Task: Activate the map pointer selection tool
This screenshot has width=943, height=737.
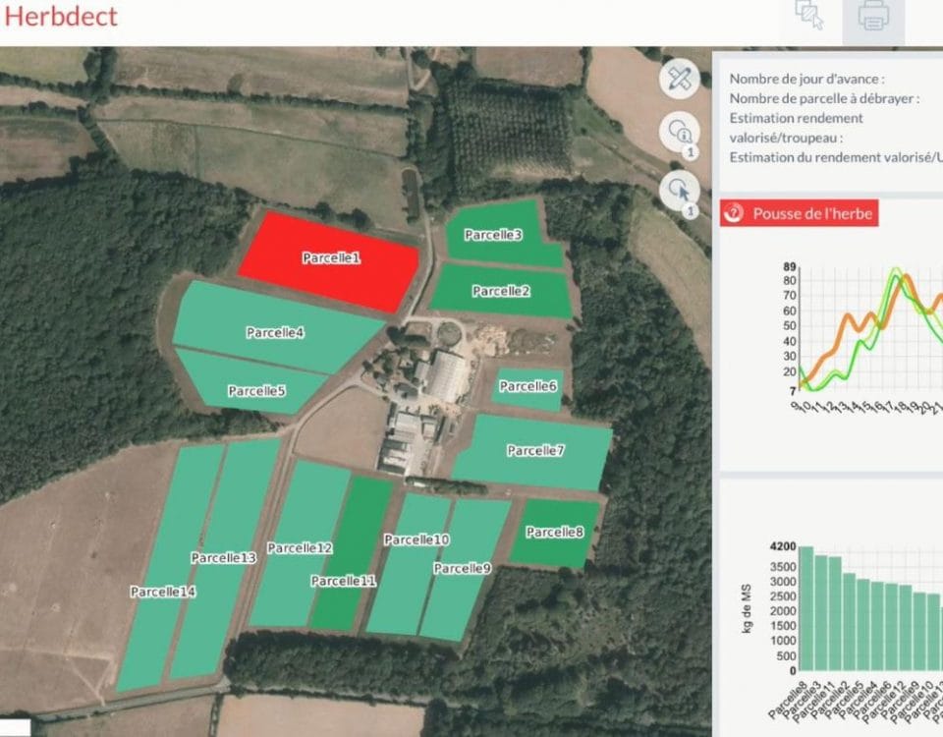Action: (679, 190)
